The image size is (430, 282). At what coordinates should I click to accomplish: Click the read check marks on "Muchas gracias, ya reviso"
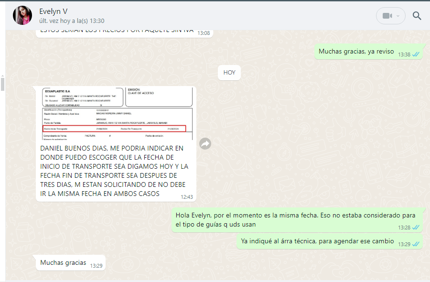(x=416, y=54)
